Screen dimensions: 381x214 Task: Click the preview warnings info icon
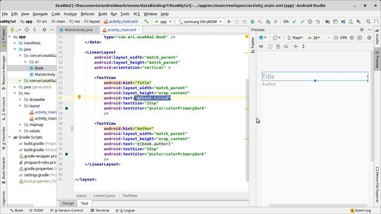tap(369, 37)
